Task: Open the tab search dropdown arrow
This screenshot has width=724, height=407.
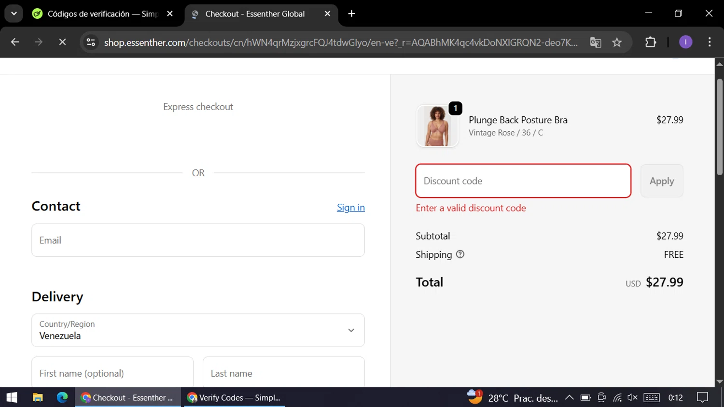Action: 14,14
